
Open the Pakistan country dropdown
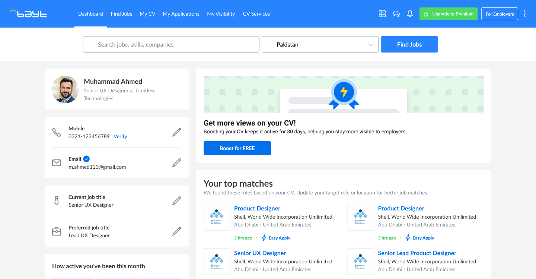point(320,44)
